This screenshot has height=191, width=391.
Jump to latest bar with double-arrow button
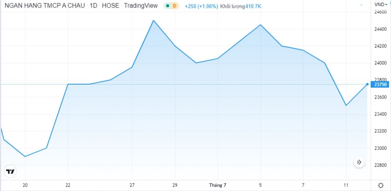(359, 162)
